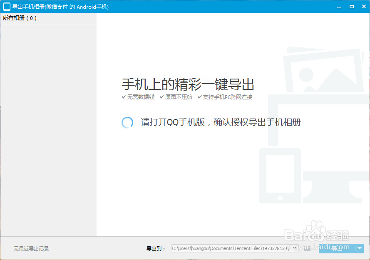Click the 原图不压缩 feature text
The width and height of the screenshot is (370, 260).
[179, 97]
